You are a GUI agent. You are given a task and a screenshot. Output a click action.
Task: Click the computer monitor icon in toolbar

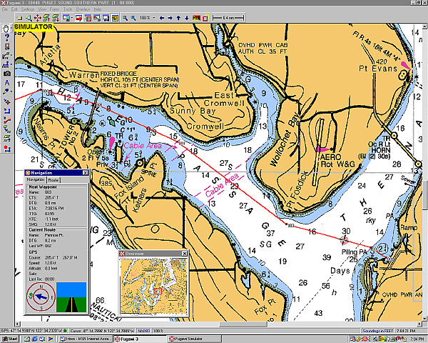tap(66, 18)
